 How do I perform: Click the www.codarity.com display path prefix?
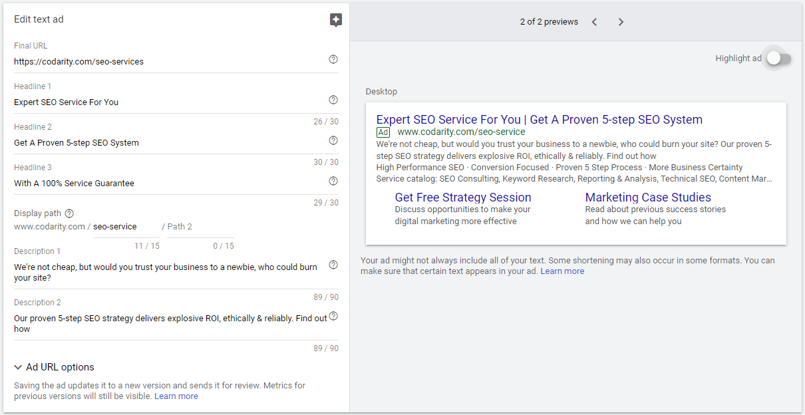[x=49, y=227]
